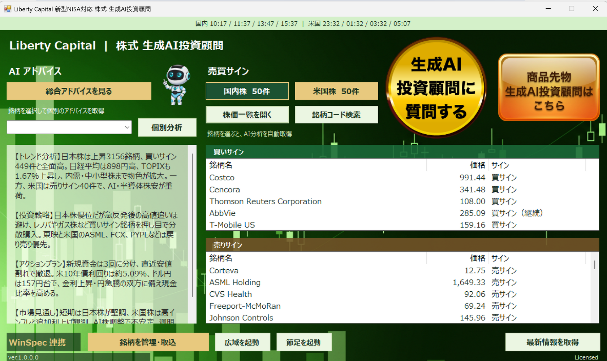Viewport: 607px width, 361px height.
Task: Click 銘柄を管理・取込 button
Action: (148, 342)
